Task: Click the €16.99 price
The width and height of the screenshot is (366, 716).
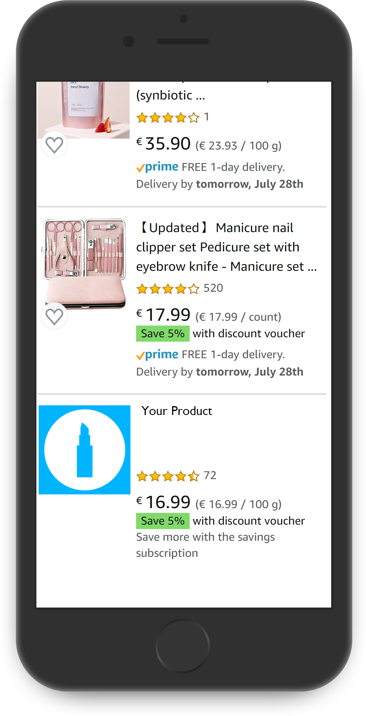Action: pyautogui.click(x=163, y=502)
